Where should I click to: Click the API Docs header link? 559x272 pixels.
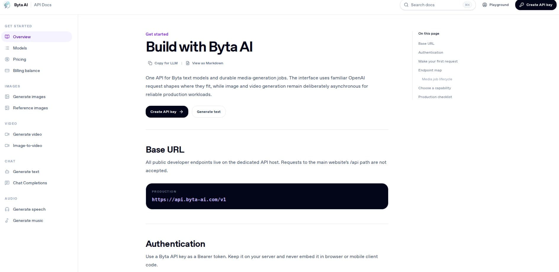[43, 5]
